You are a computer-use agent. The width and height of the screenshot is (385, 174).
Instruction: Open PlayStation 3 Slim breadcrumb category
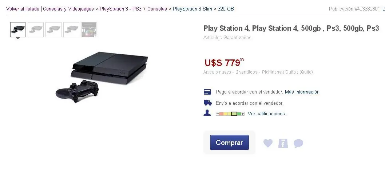[192, 9]
